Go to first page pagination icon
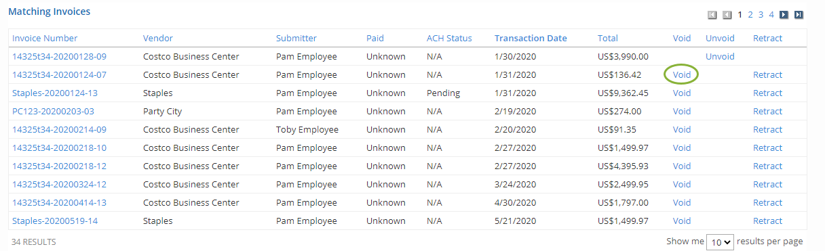The width and height of the screenshot is (825, 251). pos(712,14)
